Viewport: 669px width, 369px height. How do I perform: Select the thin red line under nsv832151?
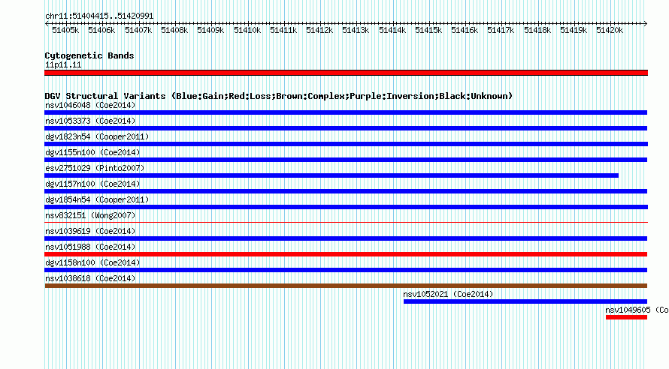pos(346,222)
